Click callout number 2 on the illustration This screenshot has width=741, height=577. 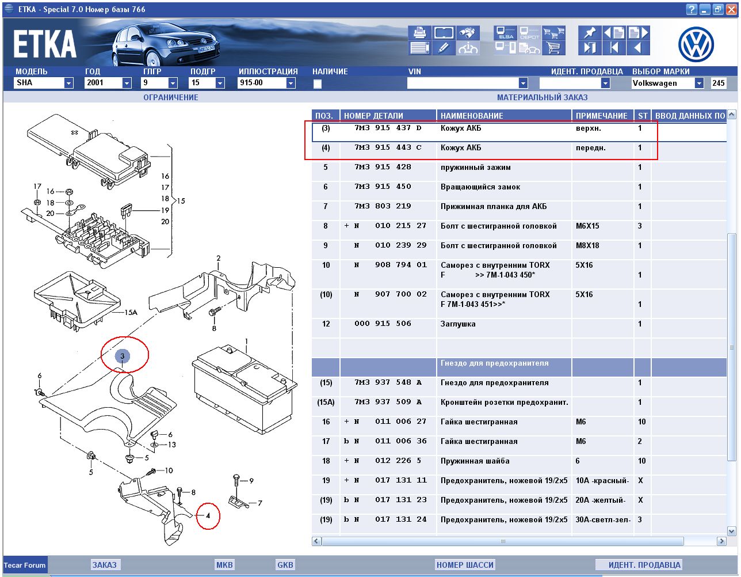(x=219, y=258)
